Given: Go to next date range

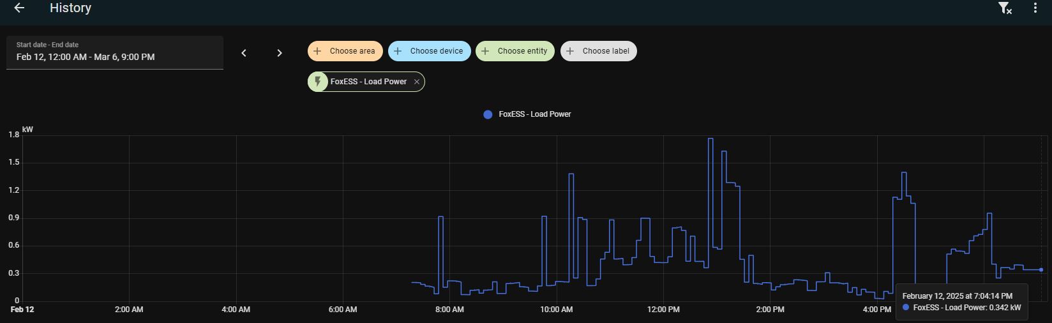Looking at the screenshot, I should [279, 53].
